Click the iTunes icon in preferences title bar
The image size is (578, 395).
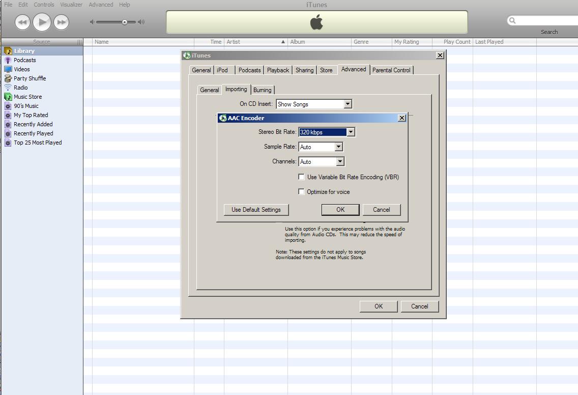(187, 55)
